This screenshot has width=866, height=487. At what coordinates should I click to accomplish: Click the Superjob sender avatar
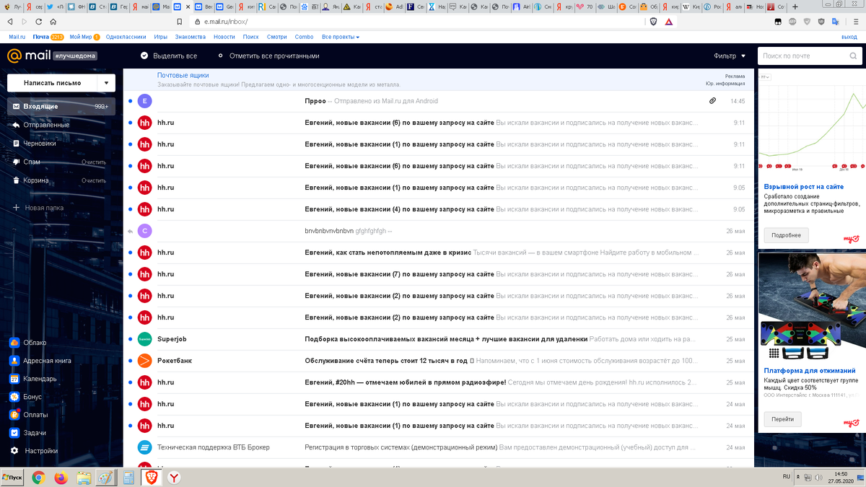[144, 339]
